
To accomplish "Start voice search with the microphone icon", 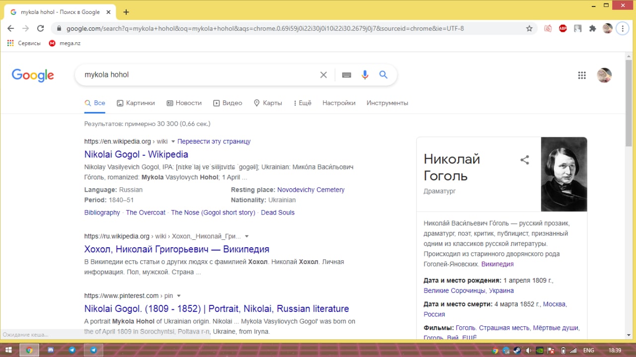I will point(365,75).
